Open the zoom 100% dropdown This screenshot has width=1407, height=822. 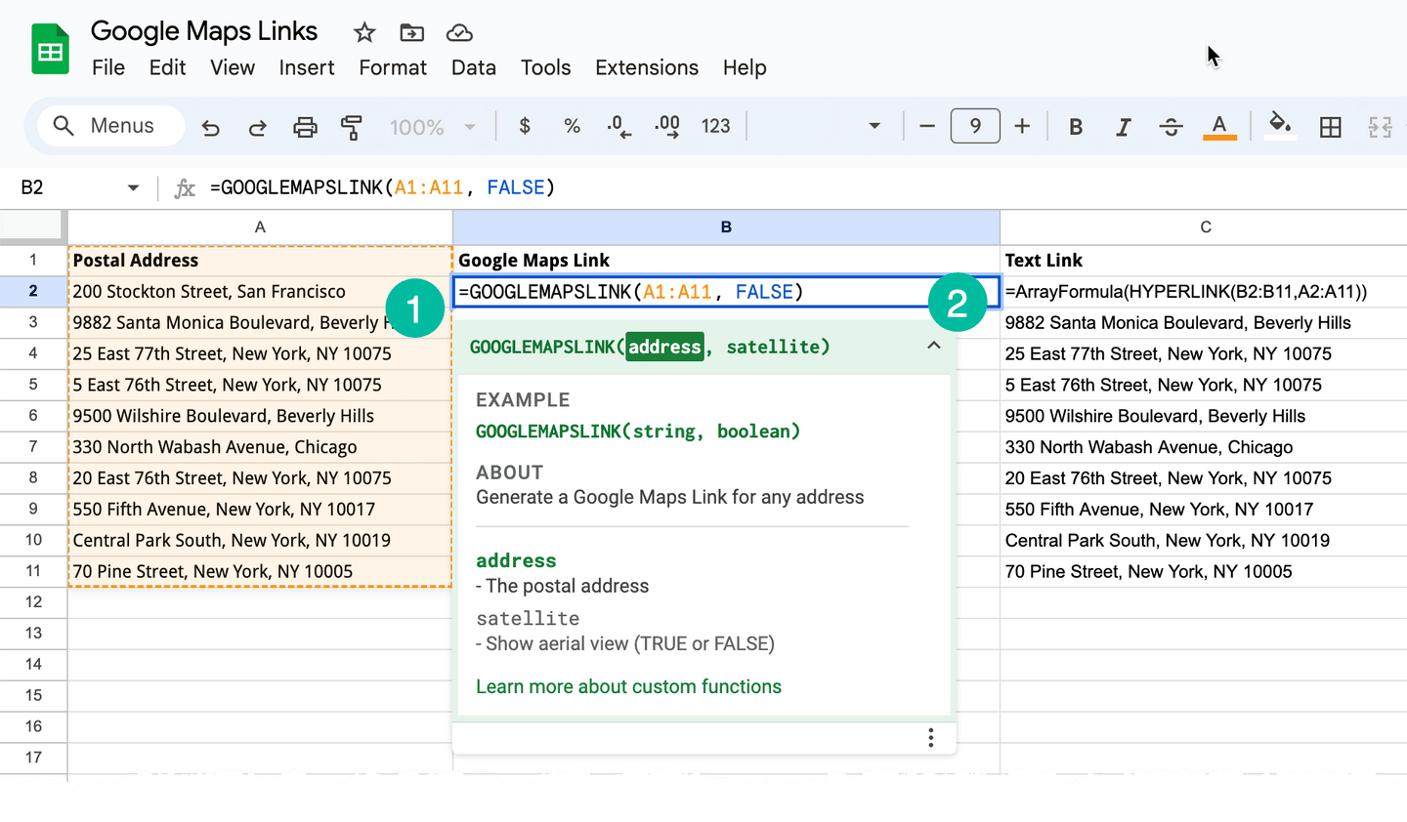432,127
